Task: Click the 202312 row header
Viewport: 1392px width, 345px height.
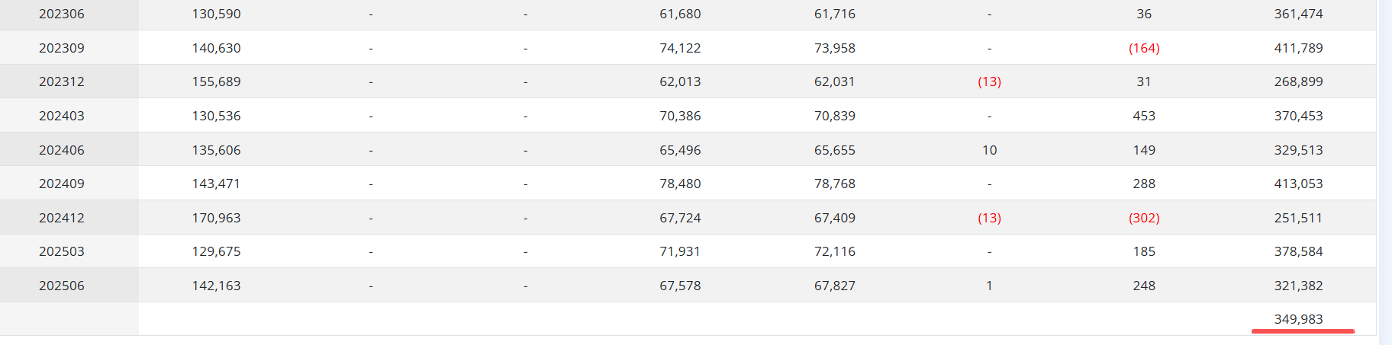Action: [x=62, y=81]
